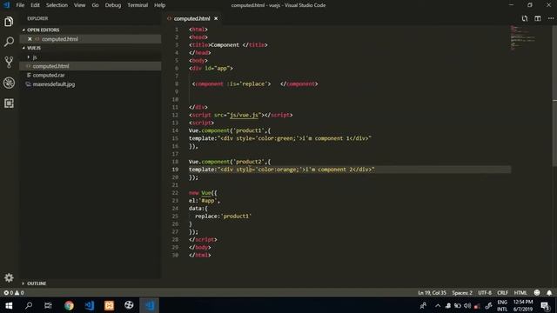This screenshot has width=557, height=313.
Task: Click 'replace' attribute value on line 8
Action: [x=253, y=84]
